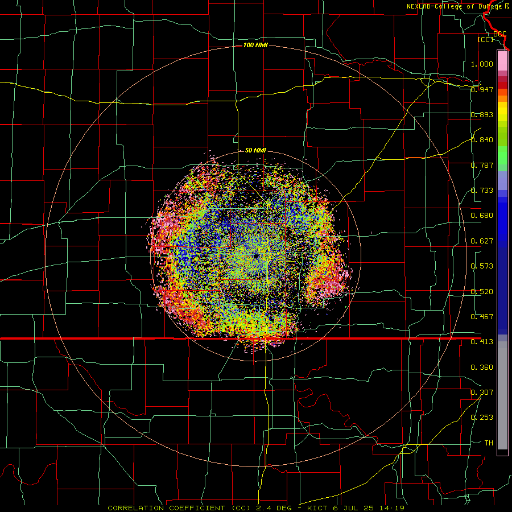Click the 0.733 scale value
This screenshot has height=512, width=512.
pyautogui.click(x=482, y=191)
